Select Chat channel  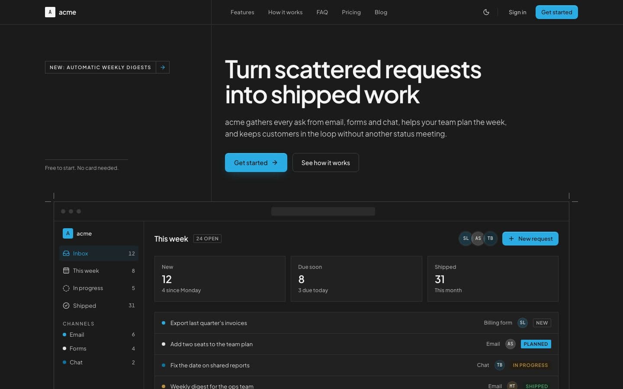click(99, 362)
